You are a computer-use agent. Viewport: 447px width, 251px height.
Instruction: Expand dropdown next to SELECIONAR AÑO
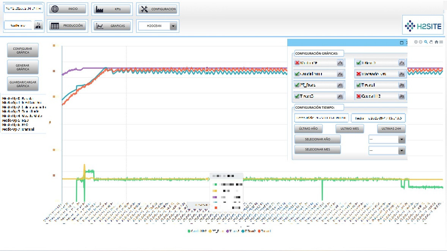tap(402, 139)
